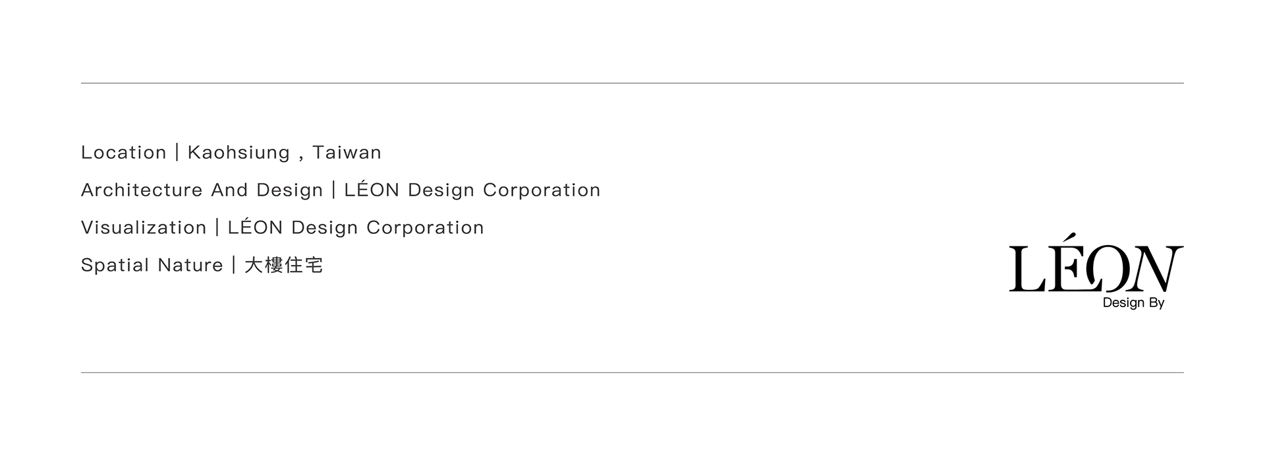The height and width of the screenshot is (456, 1265).
Task: Select the "Location" label
Action: (123, 153)
